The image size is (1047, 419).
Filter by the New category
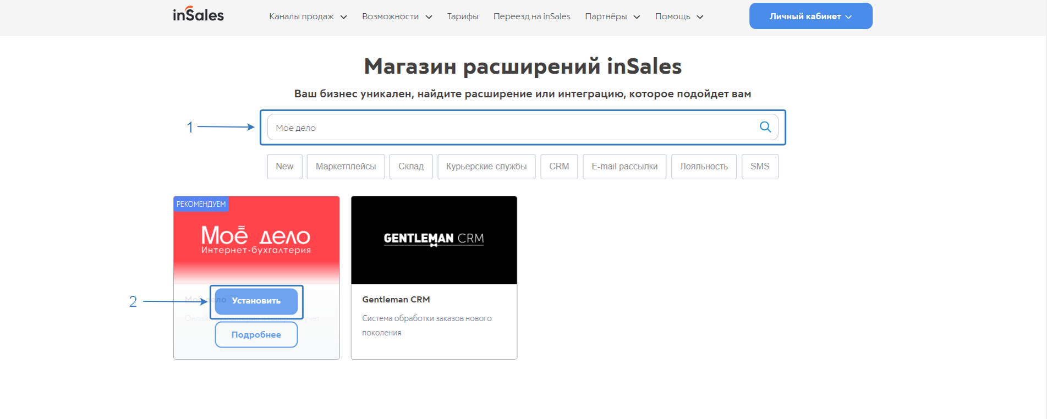click(x=284, y=166)
